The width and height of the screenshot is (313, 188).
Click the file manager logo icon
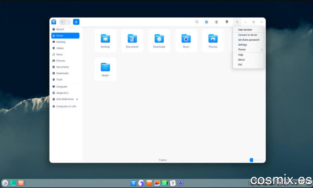coord(54,22)
